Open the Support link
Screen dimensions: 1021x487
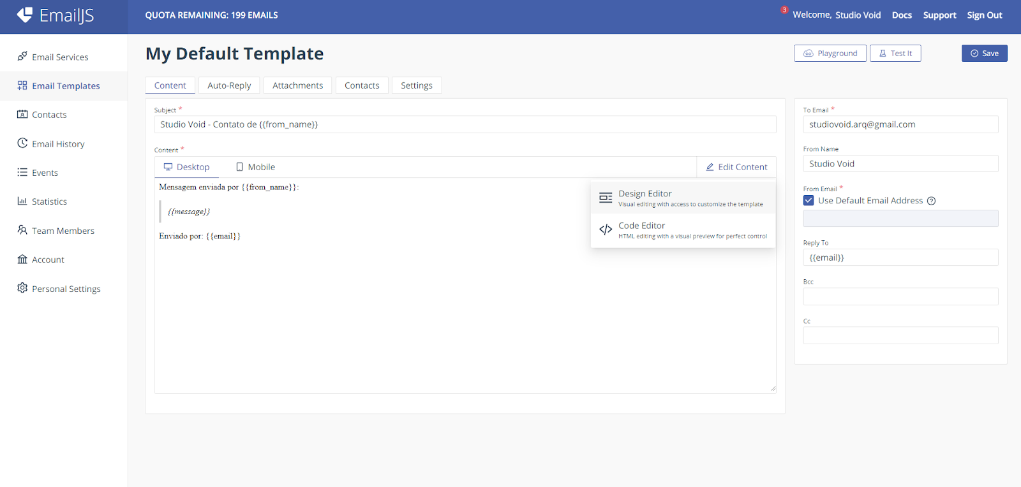pyautogui.click(x=939, y=15)
